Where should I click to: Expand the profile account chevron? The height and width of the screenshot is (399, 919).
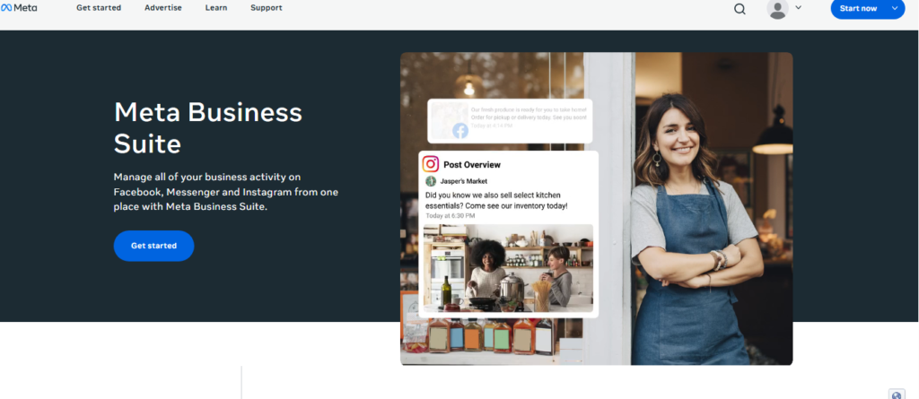click(798, 7)
